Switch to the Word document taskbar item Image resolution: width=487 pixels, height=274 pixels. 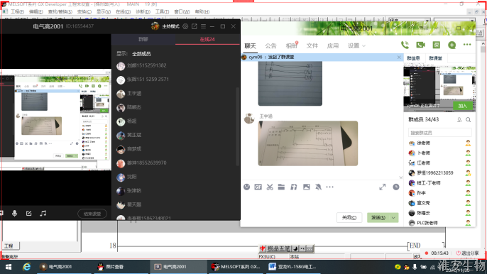[x=292, y=267]
